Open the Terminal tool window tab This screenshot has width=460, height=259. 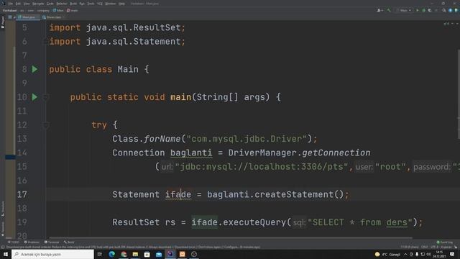52,242
